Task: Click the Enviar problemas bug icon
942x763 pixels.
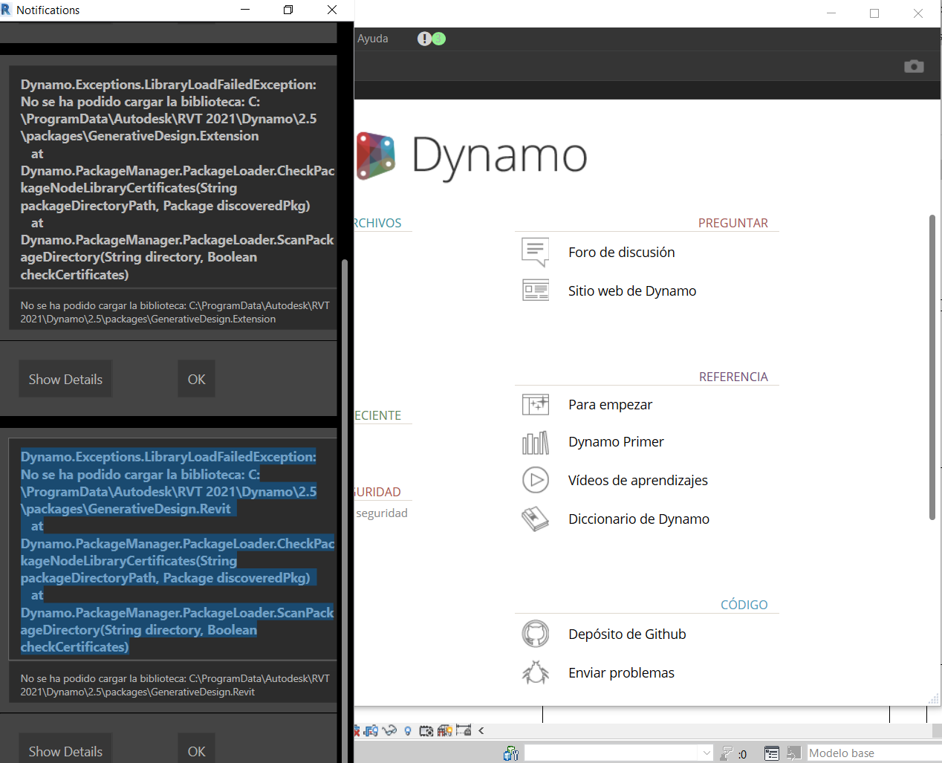Action: click(535, 672)
